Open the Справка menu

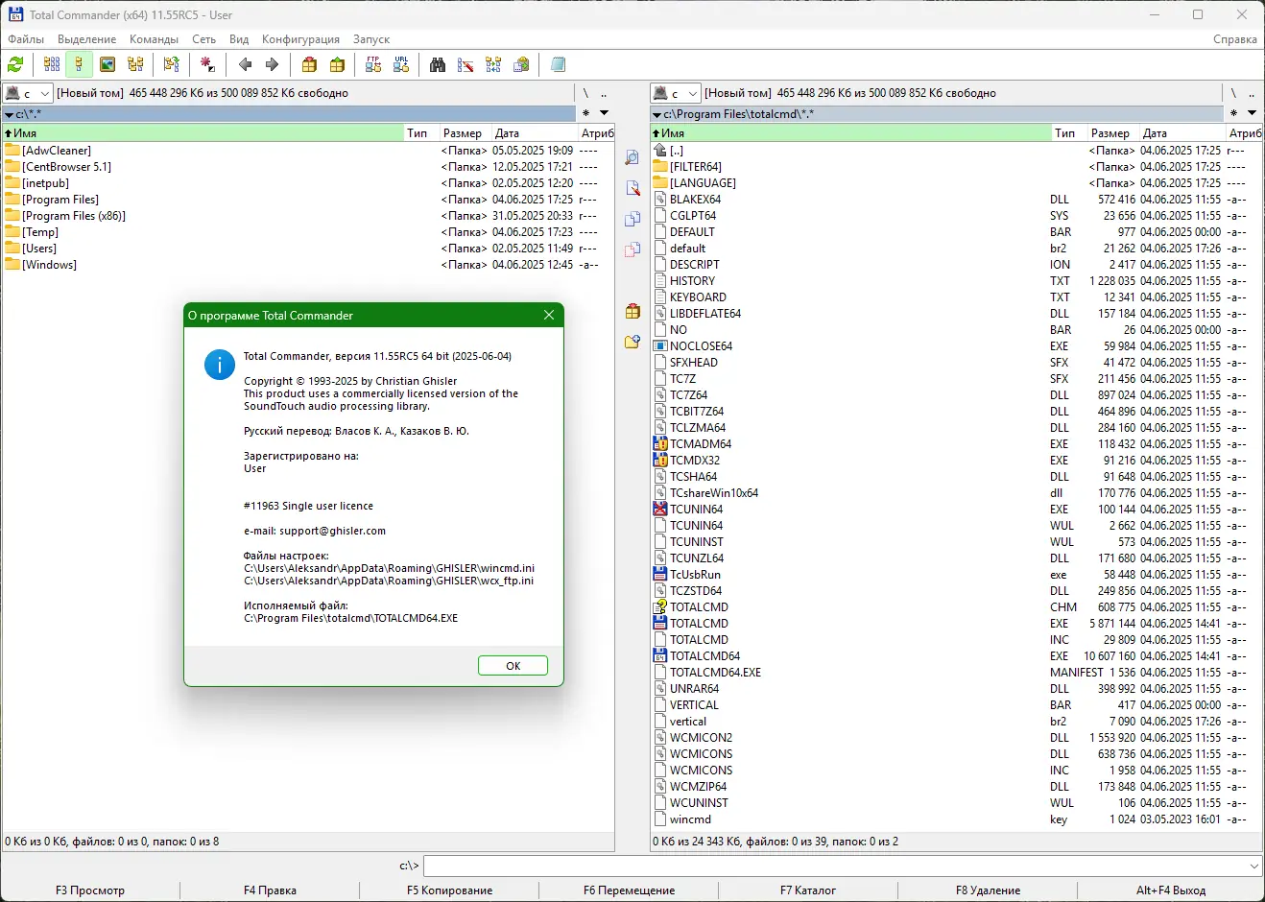point(1235,39)
